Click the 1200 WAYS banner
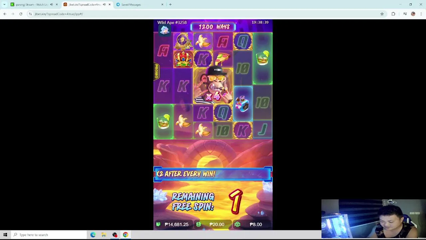The width and height of the screenshot is (426, 240). coord(214,27)
